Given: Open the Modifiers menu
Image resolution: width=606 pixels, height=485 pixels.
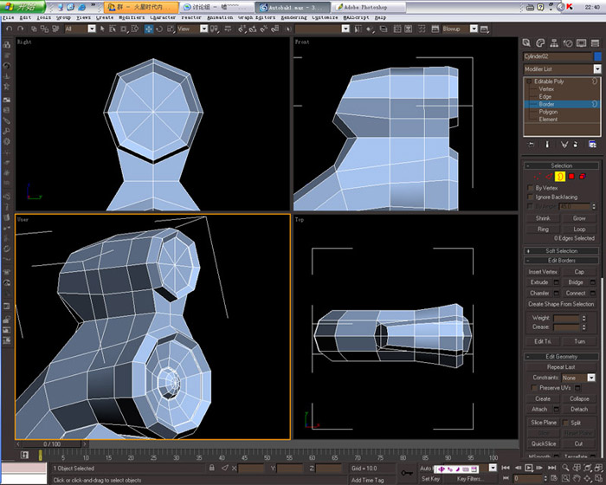Looking at the screenshot, I should tap(132, 17).
